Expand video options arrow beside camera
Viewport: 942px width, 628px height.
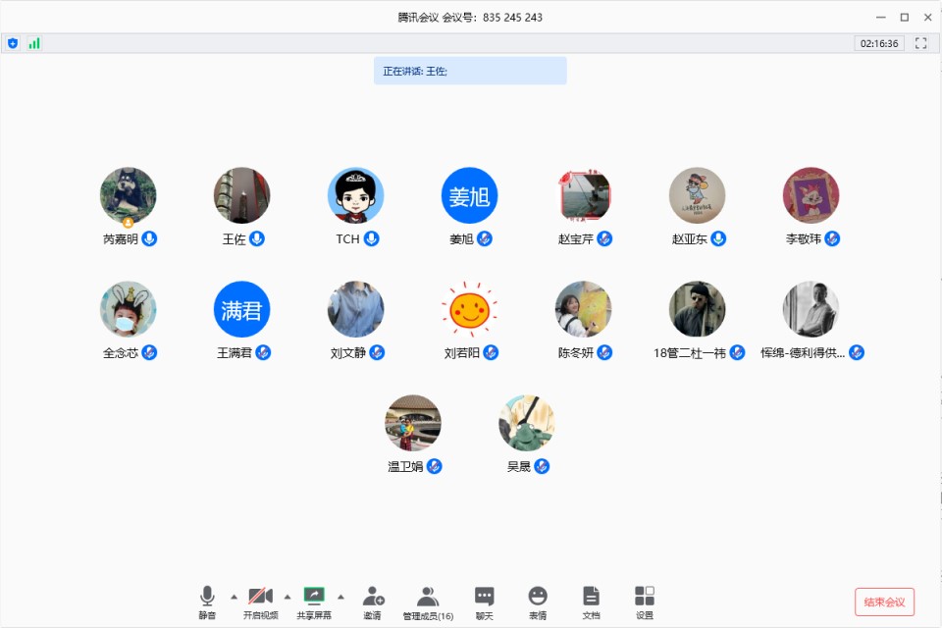pyautogui.click(x=288, y=596)
